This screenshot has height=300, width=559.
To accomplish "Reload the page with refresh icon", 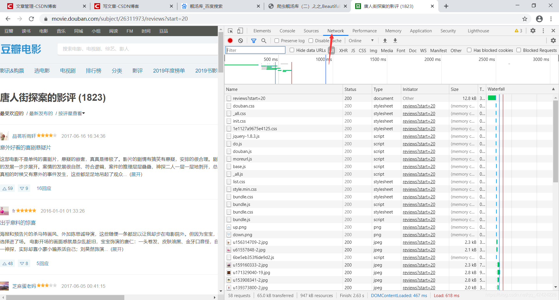I will point(31,19).
